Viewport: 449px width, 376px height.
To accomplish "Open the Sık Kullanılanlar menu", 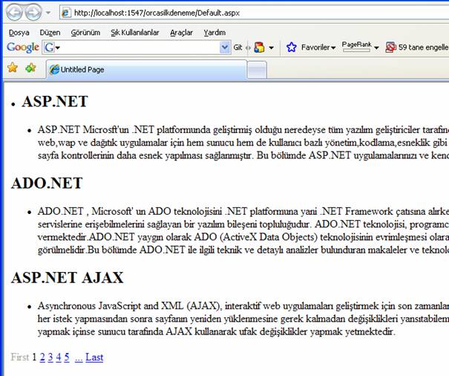I will pos(134,33).
